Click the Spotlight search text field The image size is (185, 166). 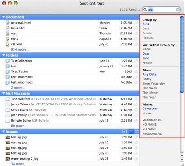coord(161,9)
